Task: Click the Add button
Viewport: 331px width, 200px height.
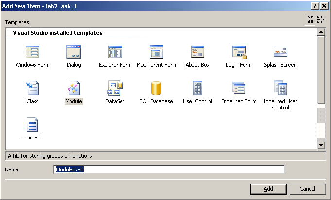Action: pyautogui.click(x=268, y=189)
